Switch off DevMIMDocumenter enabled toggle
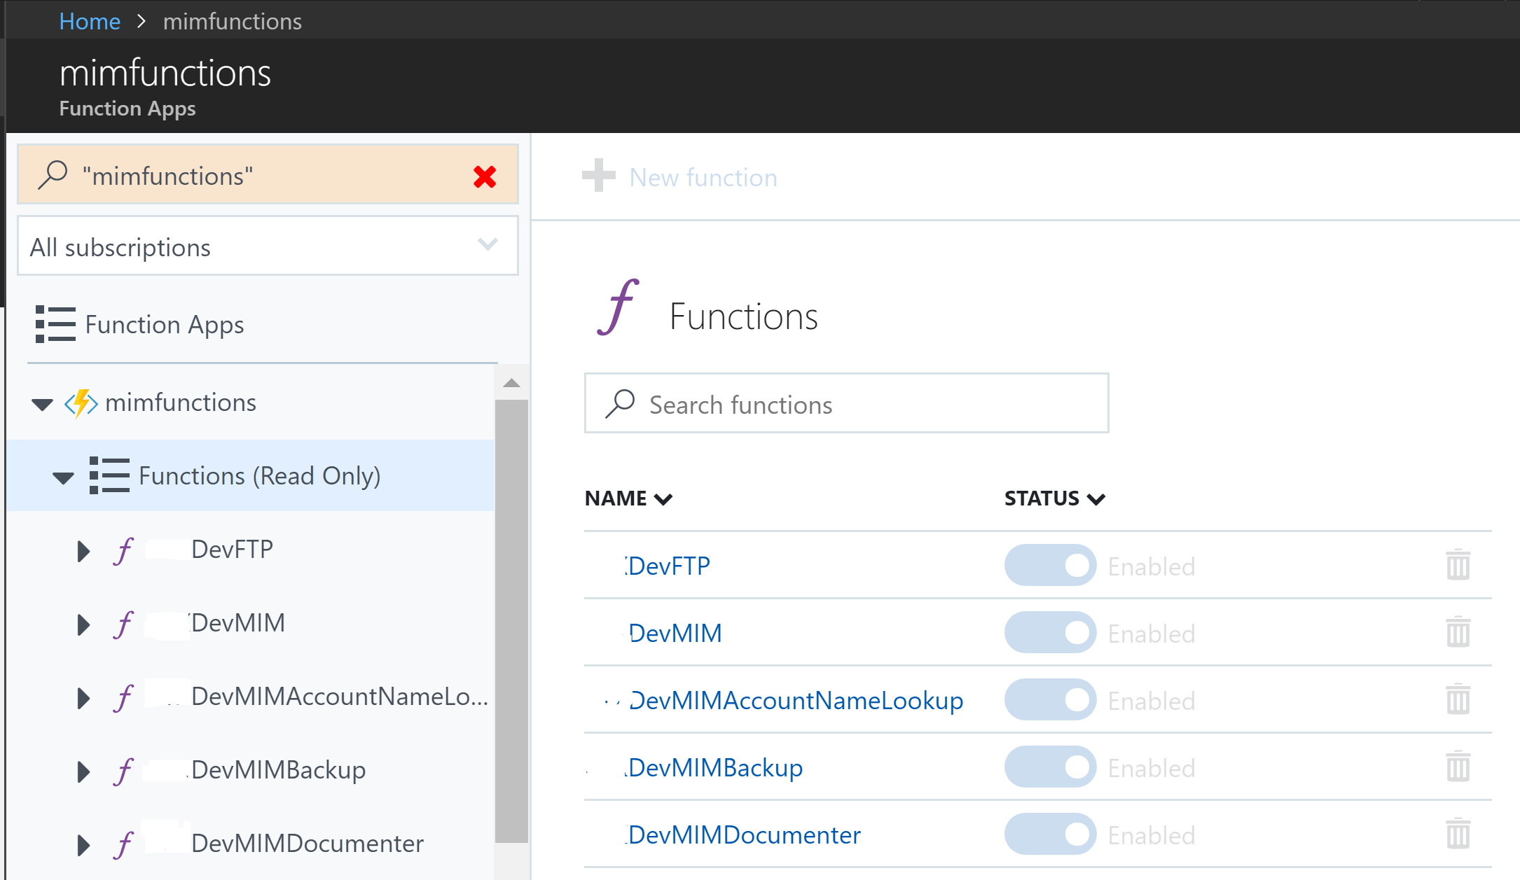The height and width of the screenshot is (880, 1520). tap(1049, 834)
